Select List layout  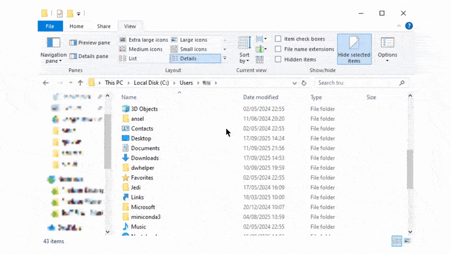129,59
